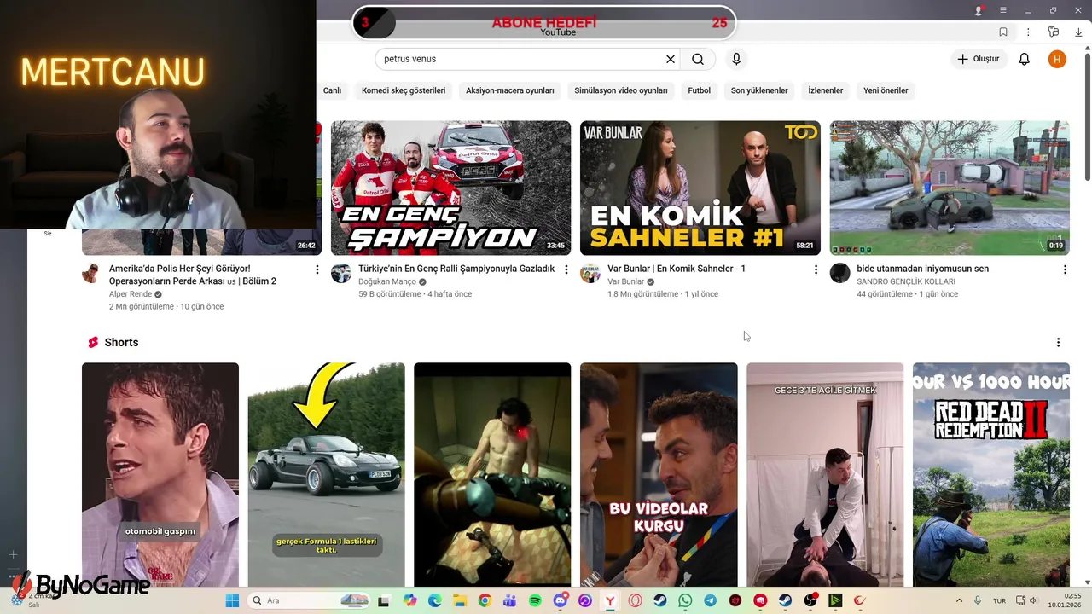Image resolution: width=1092 pixels, height=614 pixels.
Task: Open the orange 'H' account avatar menu
Action: tap(1057, 59)
